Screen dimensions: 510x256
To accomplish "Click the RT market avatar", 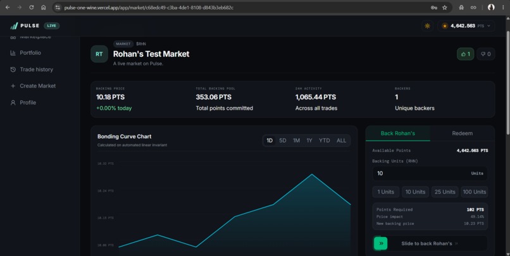I will click(x=99, y=54).
